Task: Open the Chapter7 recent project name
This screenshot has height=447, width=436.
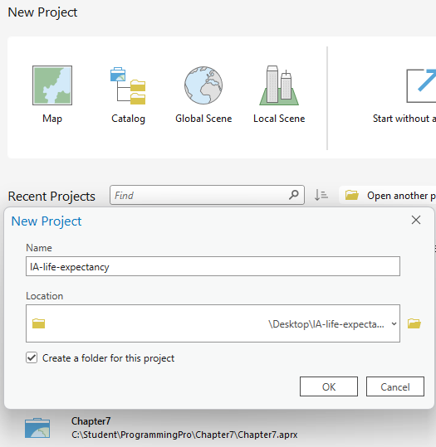Action: pyautogui.click(x=91, y=421)
